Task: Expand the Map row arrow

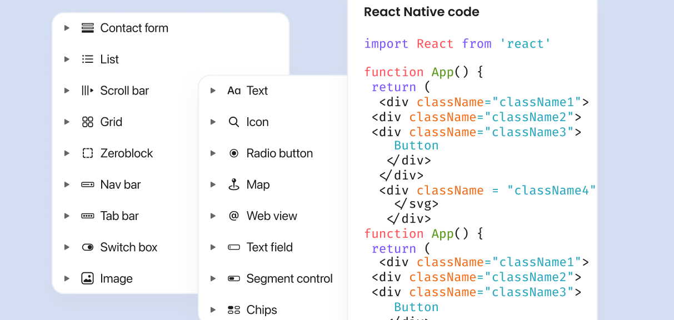Action: click(x=213, y=184)
